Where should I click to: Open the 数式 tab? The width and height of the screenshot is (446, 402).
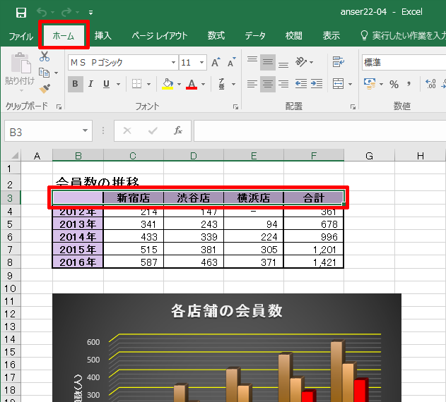click(x=216, y=36)
